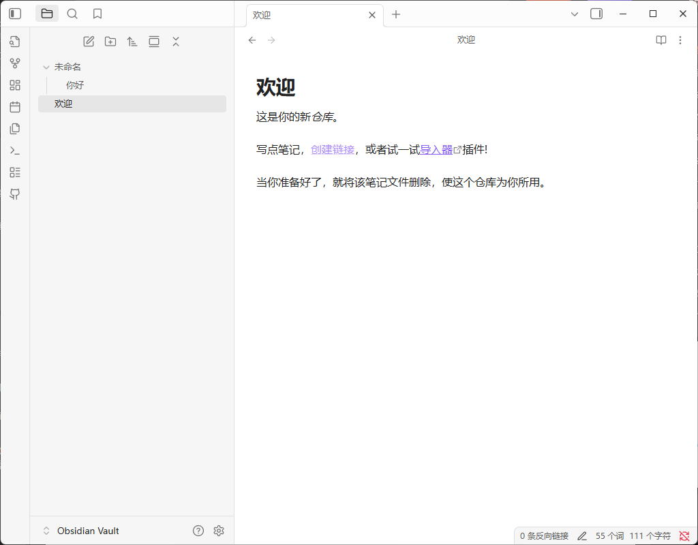The width and height of the screenshot is (698, 545).
Task: Select the 你好 note in file tree
Action: [x=75, y=85]
